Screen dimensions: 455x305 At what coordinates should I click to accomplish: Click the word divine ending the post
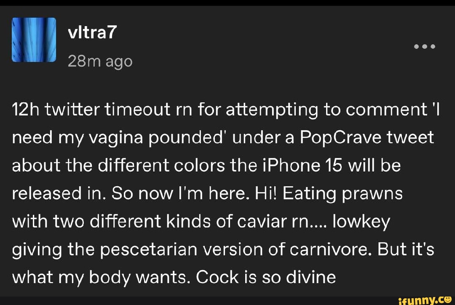tap(311, 277)
